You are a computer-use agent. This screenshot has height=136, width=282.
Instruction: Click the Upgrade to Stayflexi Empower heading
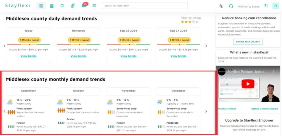[x=249, y=120]
